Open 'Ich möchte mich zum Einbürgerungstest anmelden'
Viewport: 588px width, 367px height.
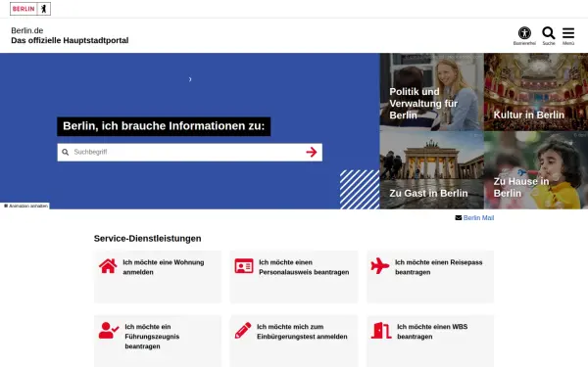tap(302, 332)
